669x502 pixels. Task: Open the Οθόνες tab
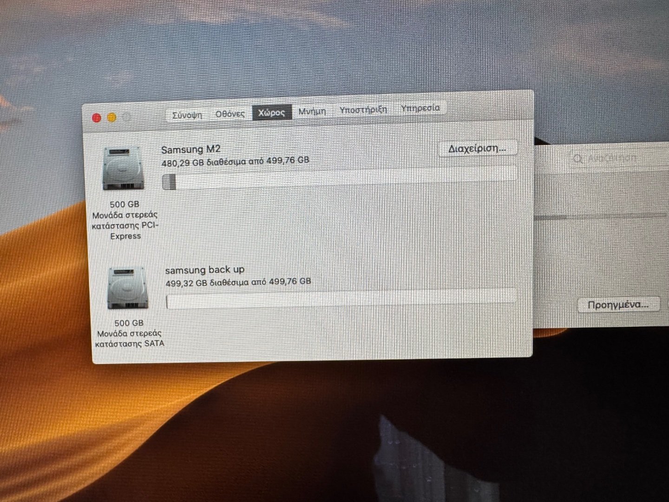pyautogui.click(x=230, y=114)
